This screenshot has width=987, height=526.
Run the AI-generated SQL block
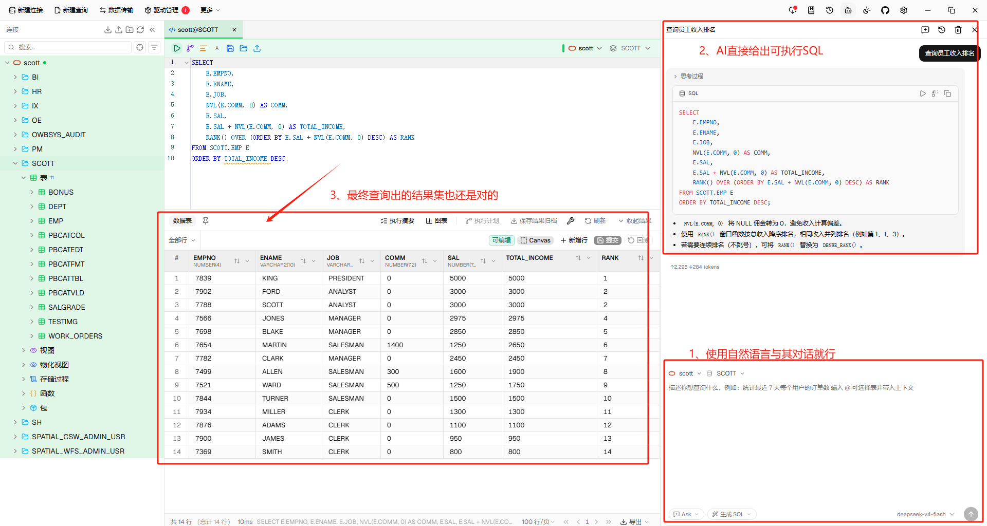[x=923, y=93]
